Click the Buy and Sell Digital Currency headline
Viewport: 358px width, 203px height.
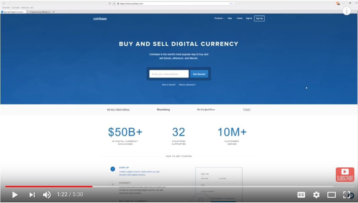179,44
